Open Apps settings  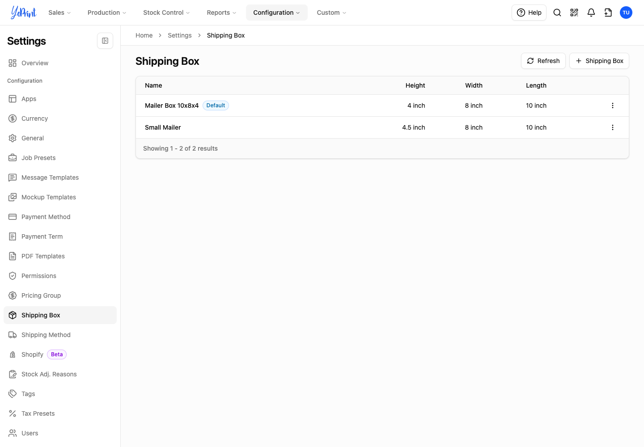[x=60, y=99]
